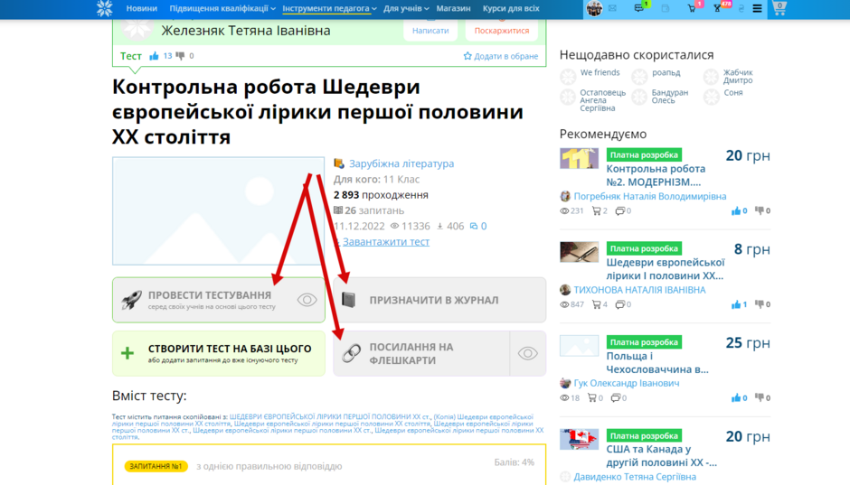This screenshot has height=485, width=850.
Task: Click the Додати в обране link
Action: coord(505,56)
